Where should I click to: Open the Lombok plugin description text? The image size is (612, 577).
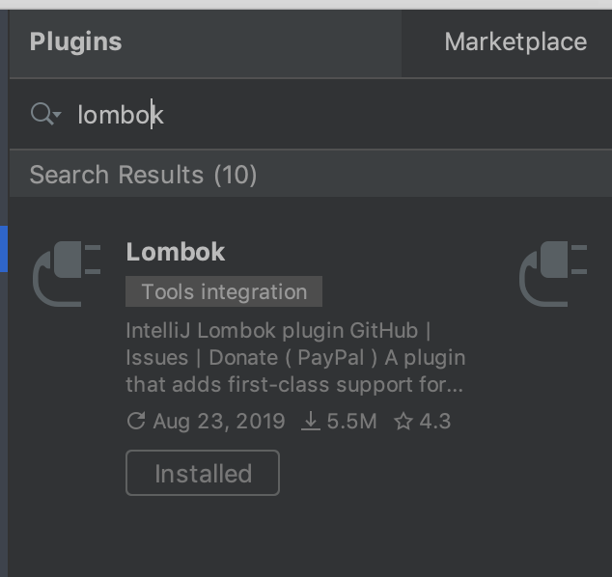(x=295, y=358)
